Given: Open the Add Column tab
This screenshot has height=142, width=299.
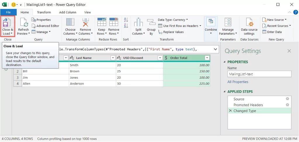Looking at the screenshot, I should (x=68, y=12).
